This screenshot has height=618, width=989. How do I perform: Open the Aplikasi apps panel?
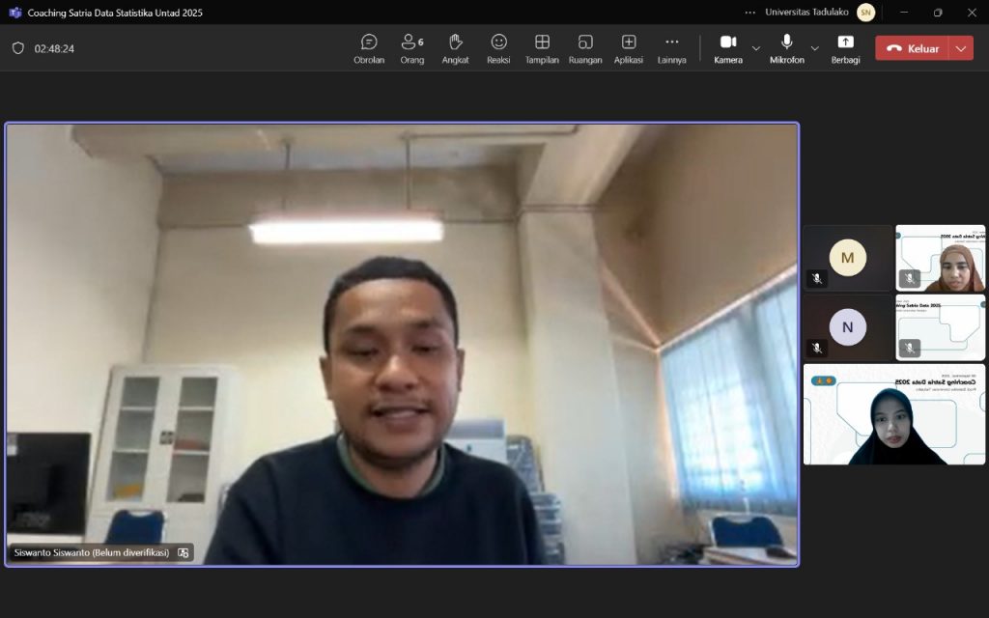pyautogui.click(x=629, y=48)
